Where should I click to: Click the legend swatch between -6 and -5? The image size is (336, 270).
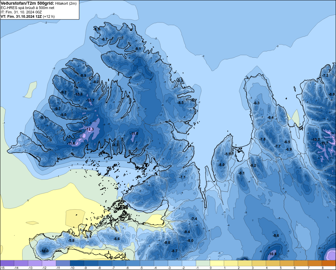(133, 263)
